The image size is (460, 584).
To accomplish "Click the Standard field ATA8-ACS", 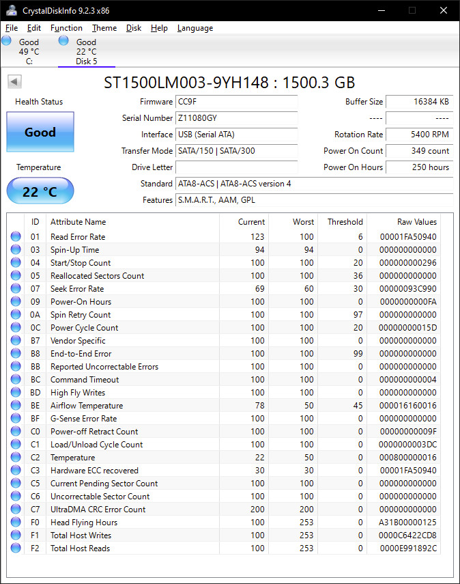I will 314,184.
